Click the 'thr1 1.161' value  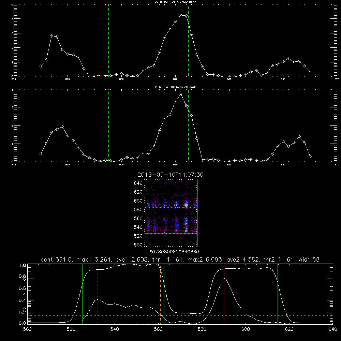click(x=168, y=260)
